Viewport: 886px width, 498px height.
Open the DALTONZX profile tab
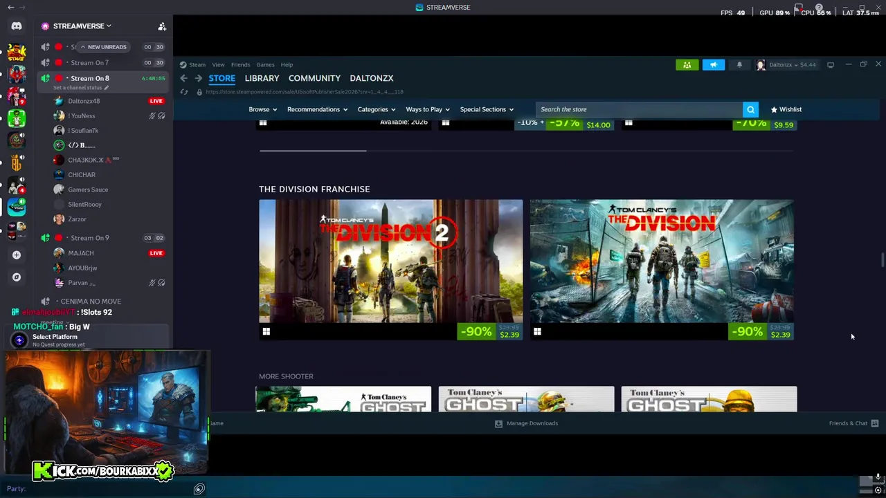tap(372, 78)
